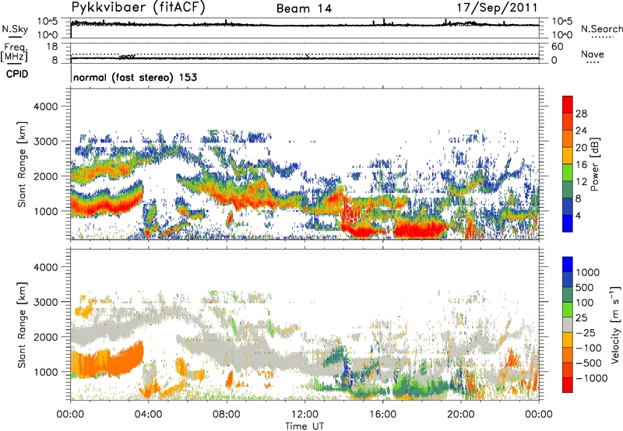The width and height of the screenshot is (623, 431).
Task: Pick the power colorbar segment between 20 and 24
Action: (568, 138)
